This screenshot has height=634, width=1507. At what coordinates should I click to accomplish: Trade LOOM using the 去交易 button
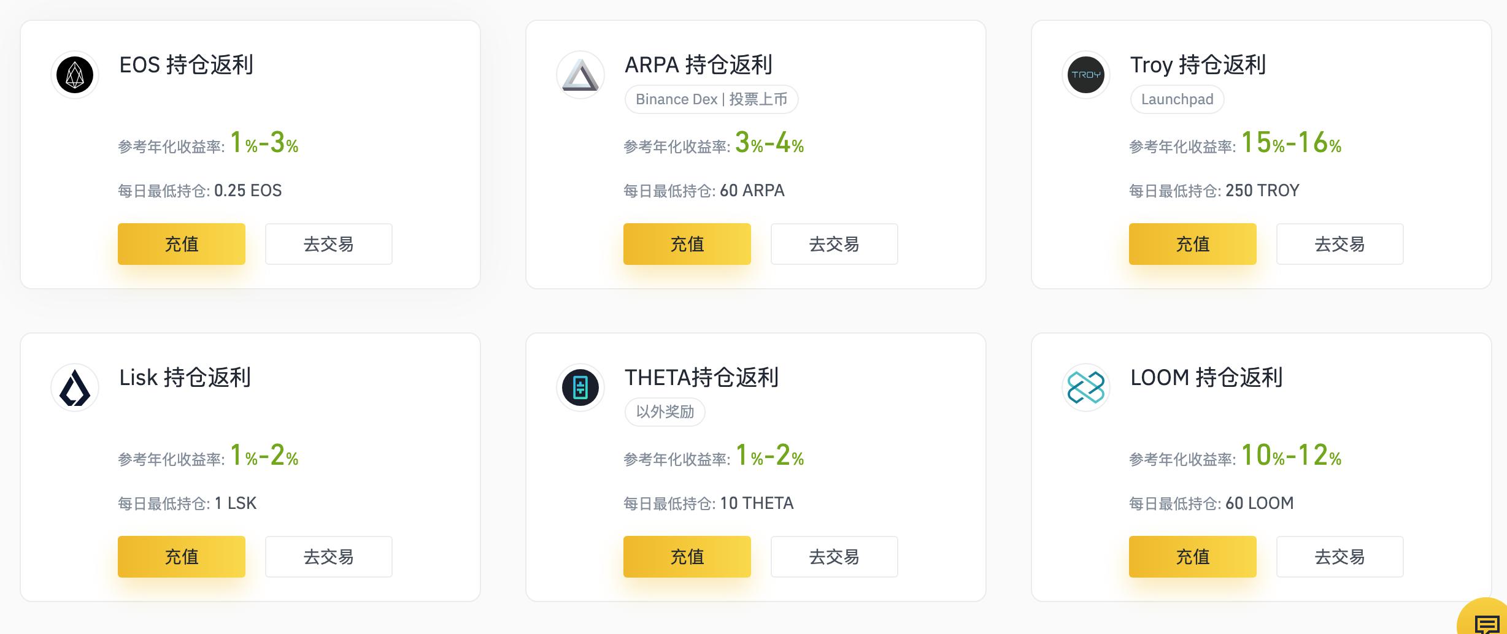pyautogui.click(x=1339, y=557)
